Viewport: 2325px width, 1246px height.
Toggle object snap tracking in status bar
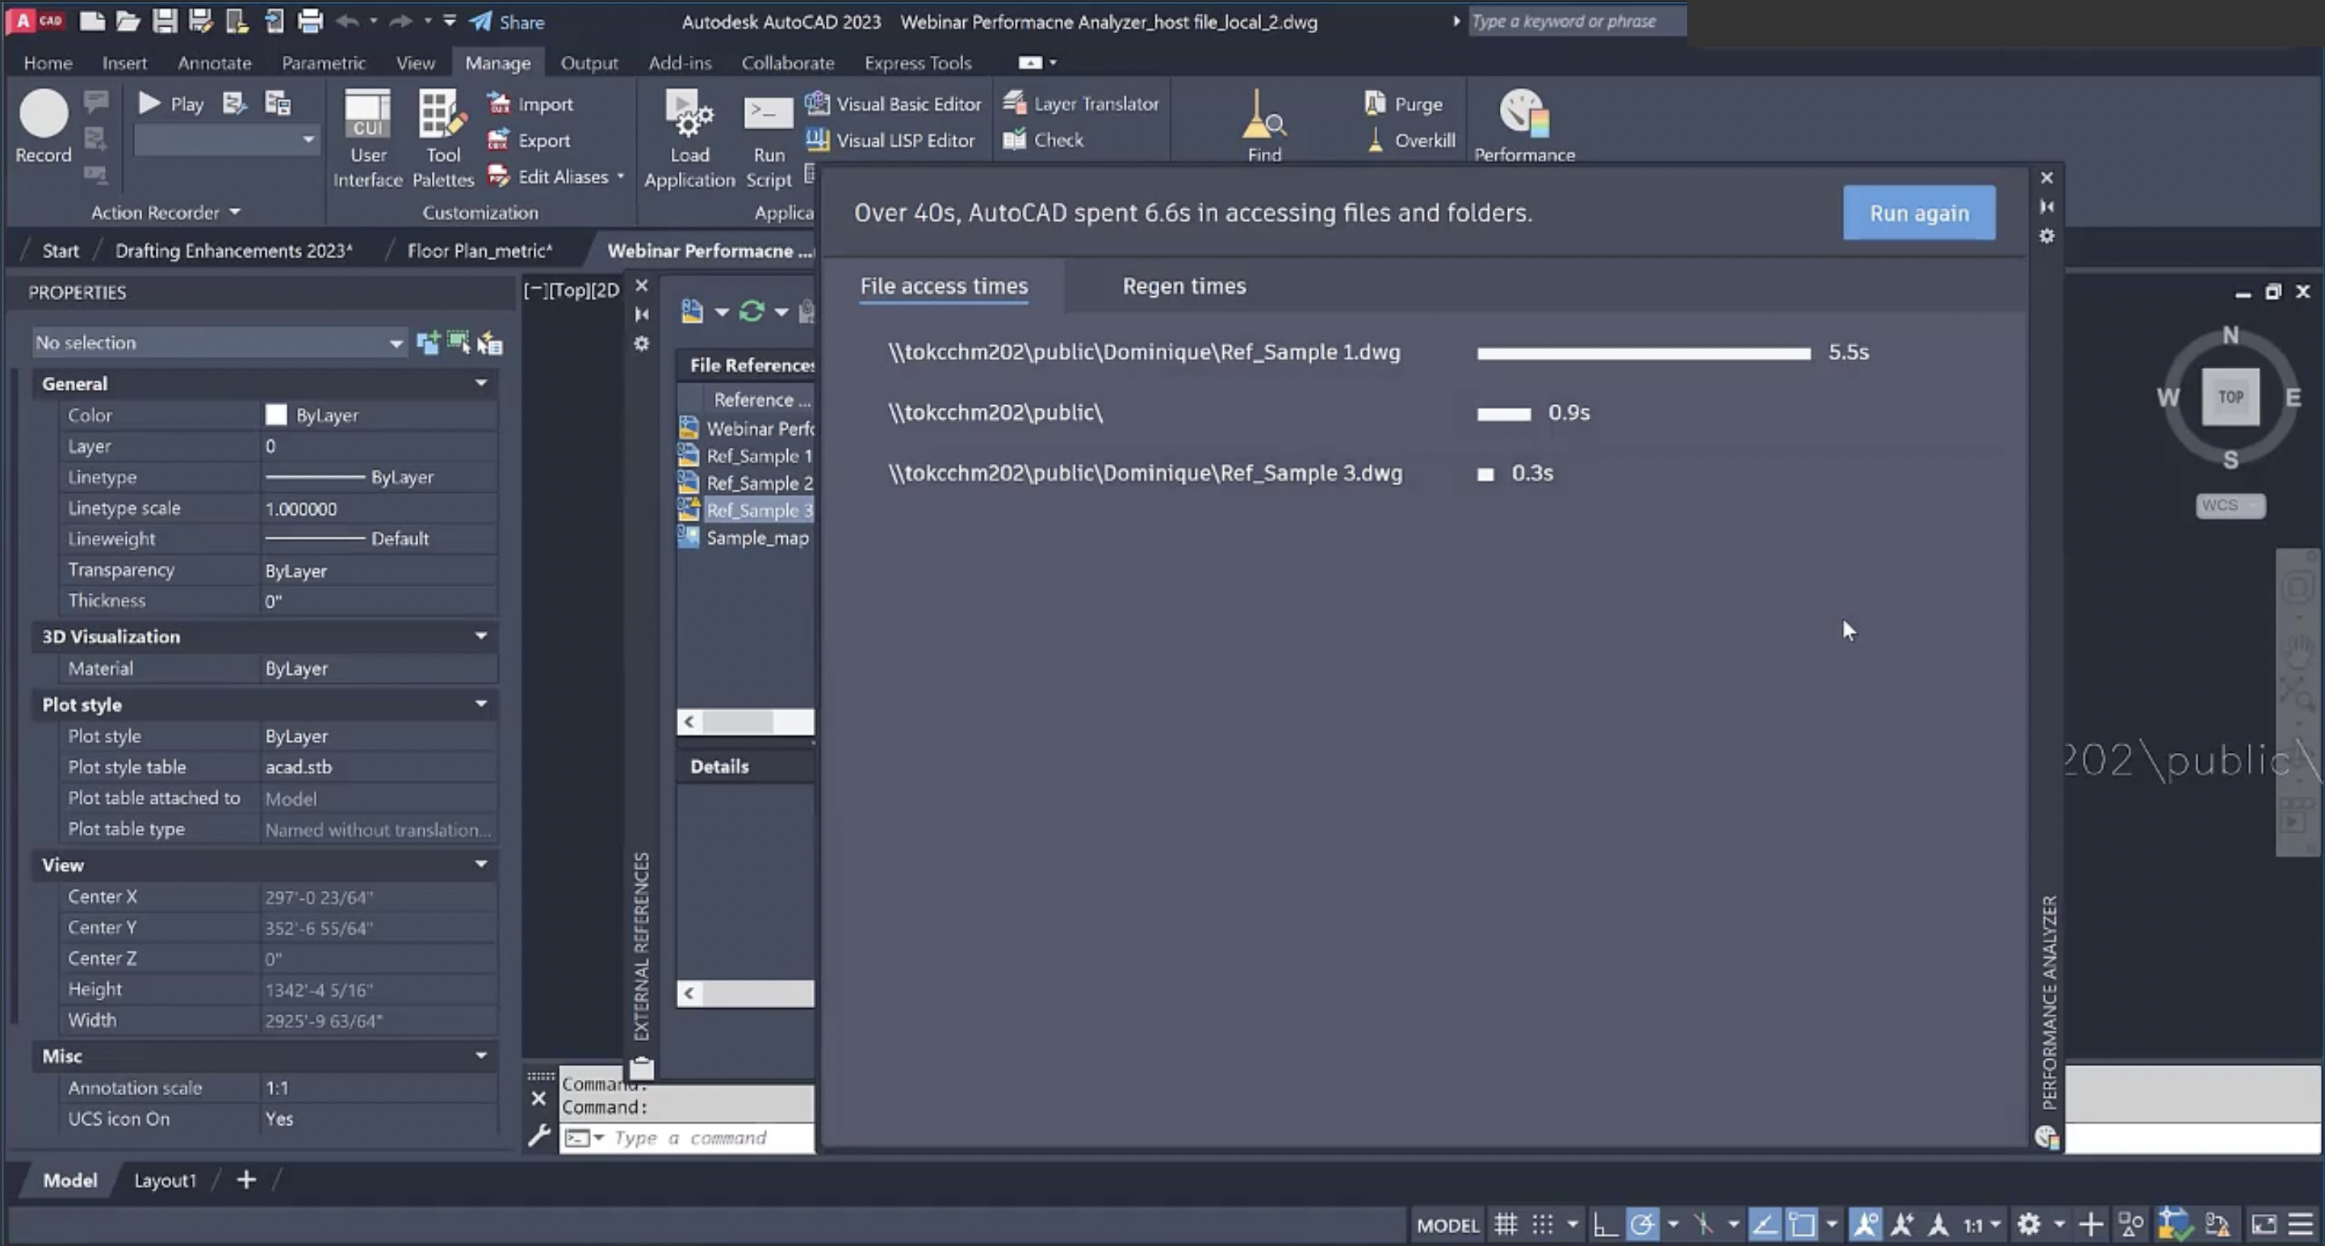click(x=1764, y=1224)
